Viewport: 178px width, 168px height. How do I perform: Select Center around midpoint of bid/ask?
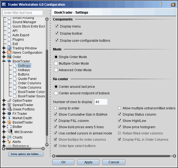pyautogui.click(x=56, y=93)
